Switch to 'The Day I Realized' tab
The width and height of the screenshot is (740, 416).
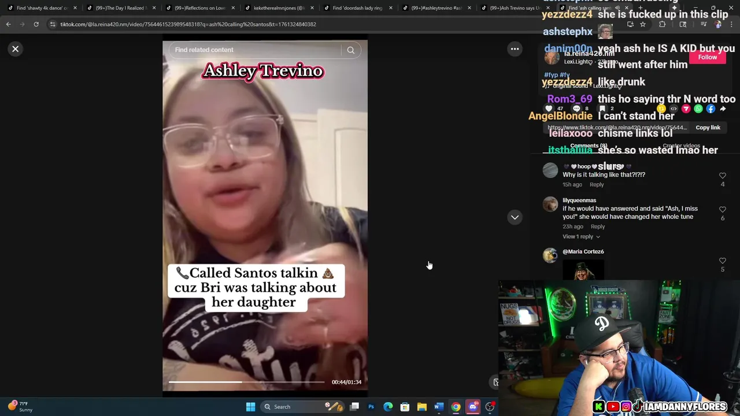click(120, 8)
